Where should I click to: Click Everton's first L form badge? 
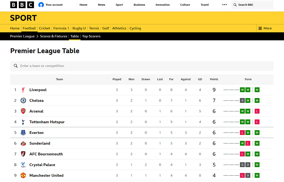pos(242,133)
